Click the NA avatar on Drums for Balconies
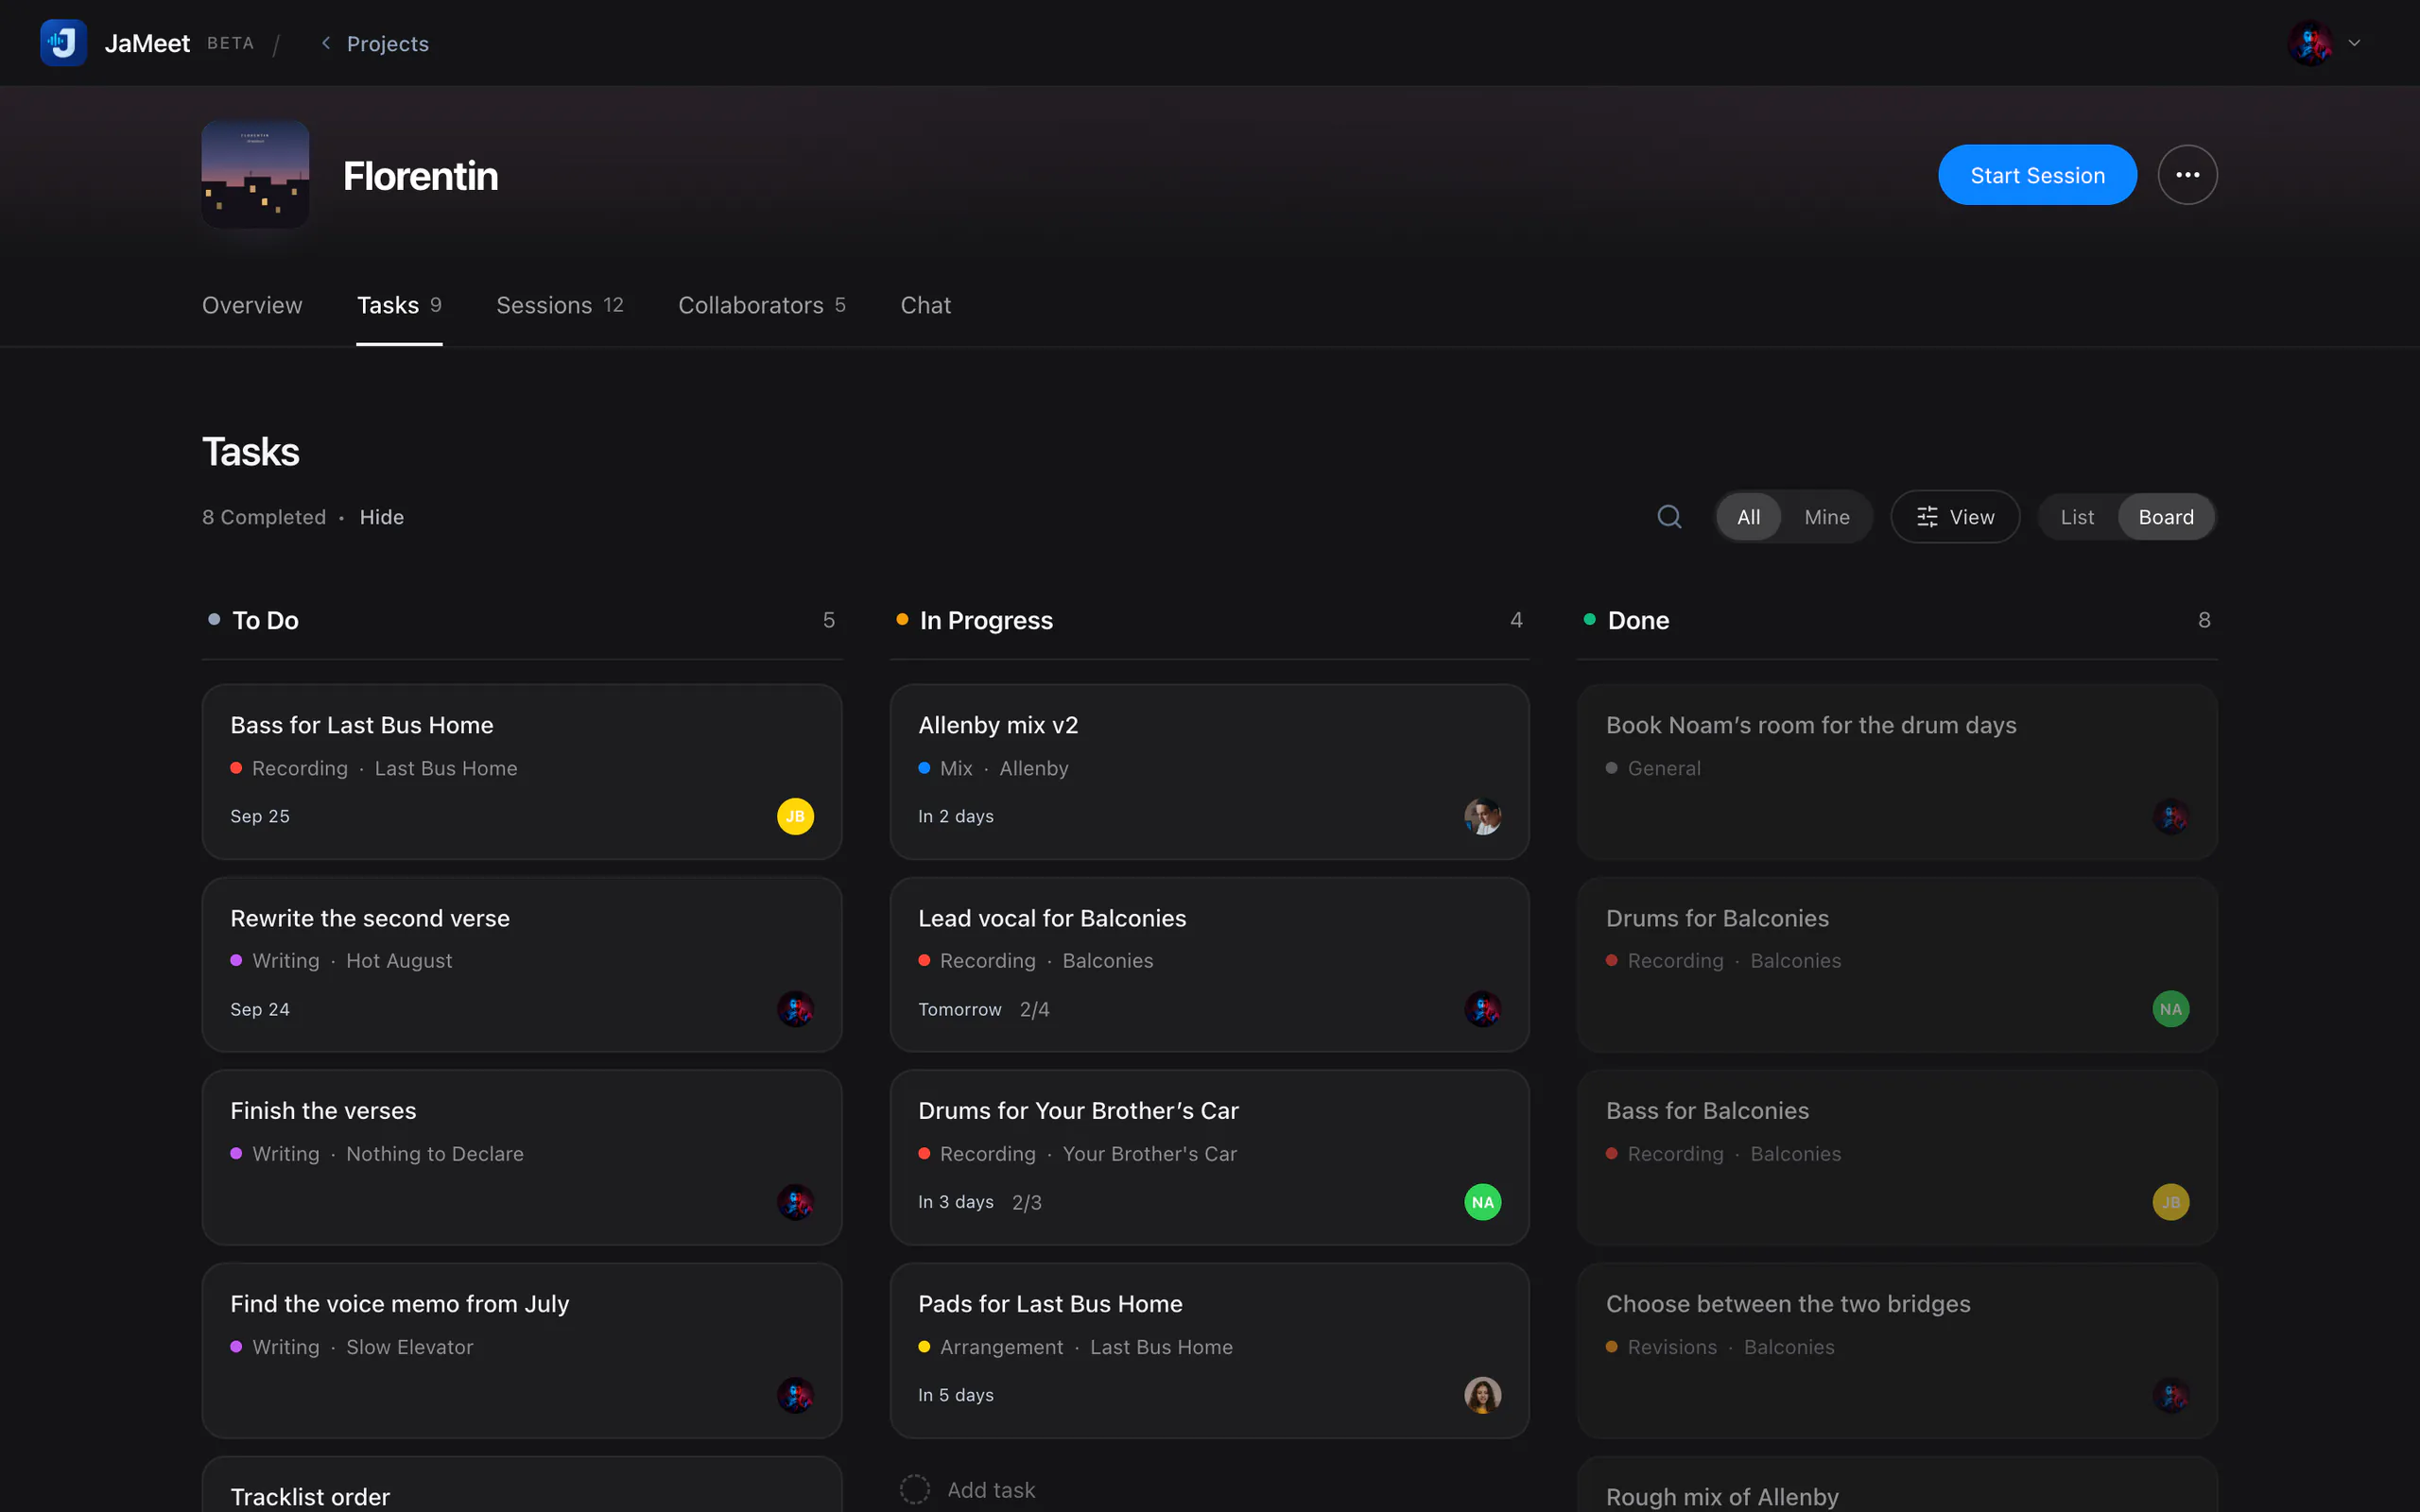The height and width of the screenshot is (1512, 2420). [2170, 1009]
